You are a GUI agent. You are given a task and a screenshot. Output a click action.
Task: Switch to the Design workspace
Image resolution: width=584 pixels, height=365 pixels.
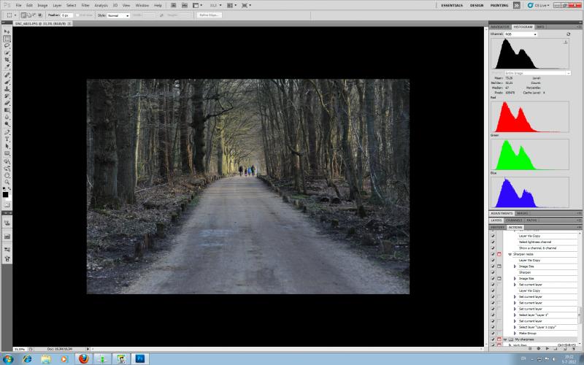point(477,5)
